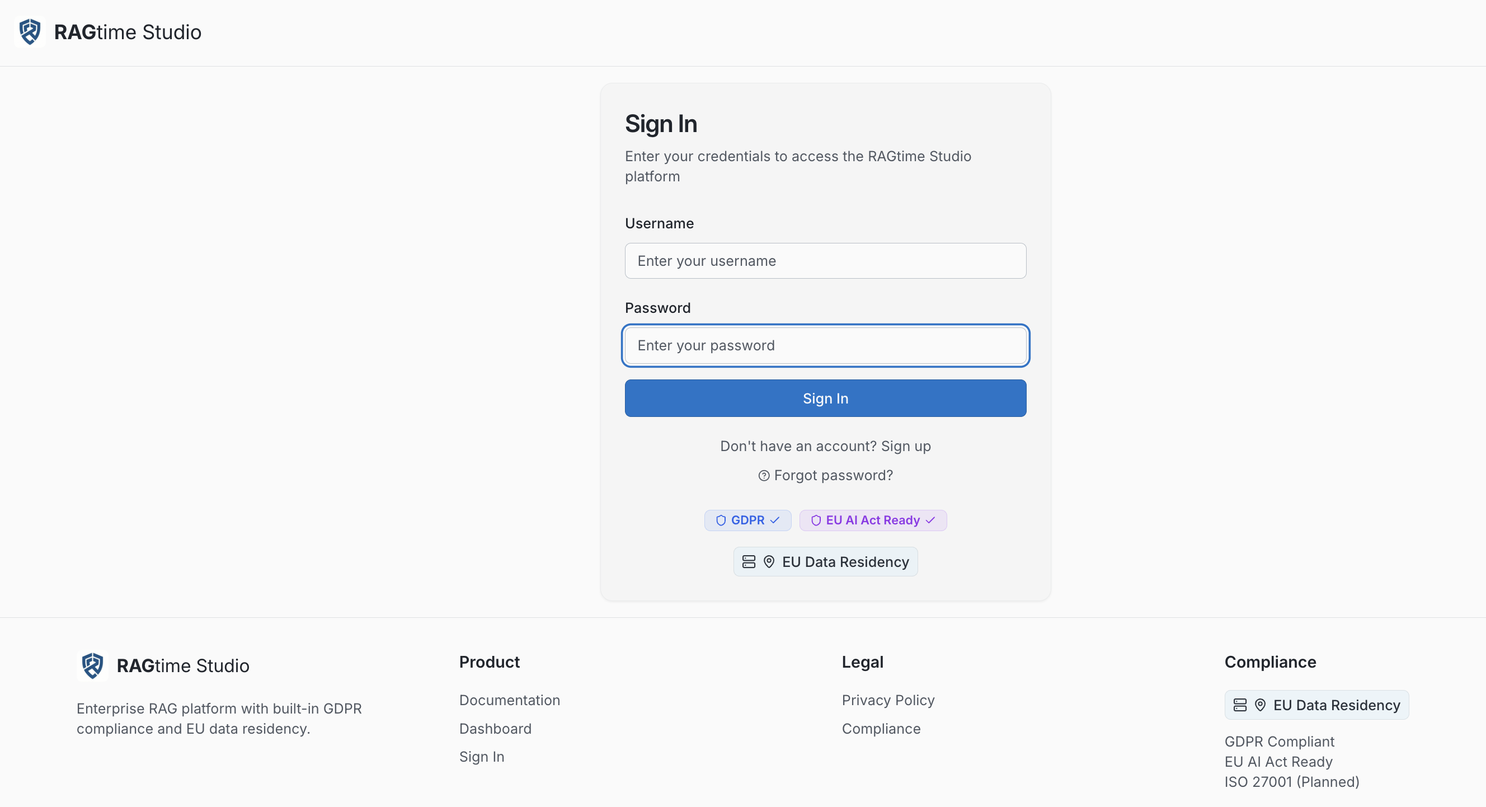This screenshot has height=807, width=1486.
Task: Click map pin icon in footer EU Data Residency badge
Action: 1261,705
